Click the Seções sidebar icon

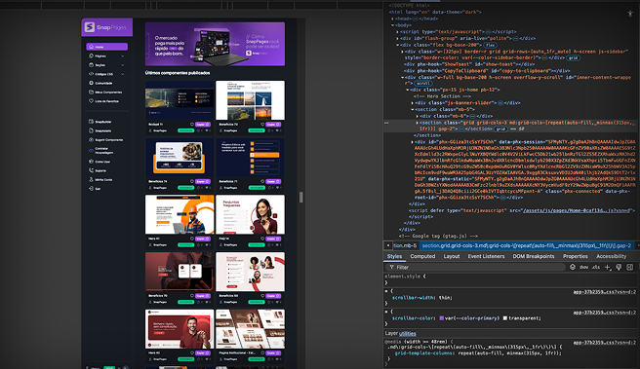pos(91,65)
